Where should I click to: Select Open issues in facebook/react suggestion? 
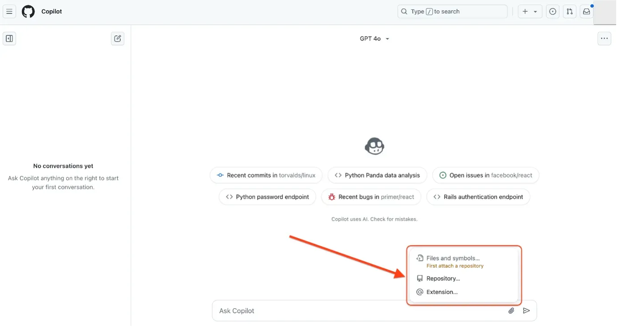click(486, 175)
